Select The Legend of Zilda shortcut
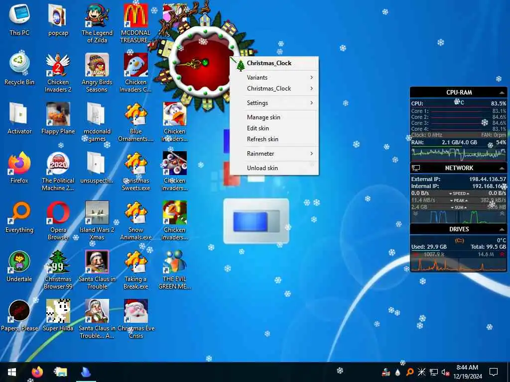 point(97,23)
